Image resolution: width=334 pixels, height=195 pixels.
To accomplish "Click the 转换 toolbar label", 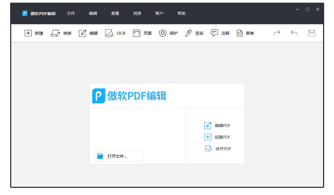I will coord(67,33).
